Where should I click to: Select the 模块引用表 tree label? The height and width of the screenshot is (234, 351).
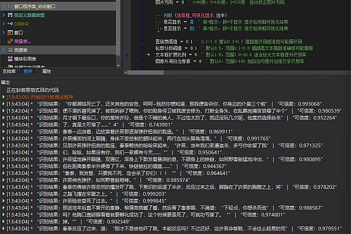point(25,59)
